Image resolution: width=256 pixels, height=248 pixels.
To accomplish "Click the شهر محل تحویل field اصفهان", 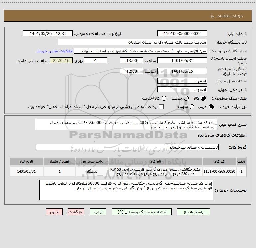I will (182, 90).
